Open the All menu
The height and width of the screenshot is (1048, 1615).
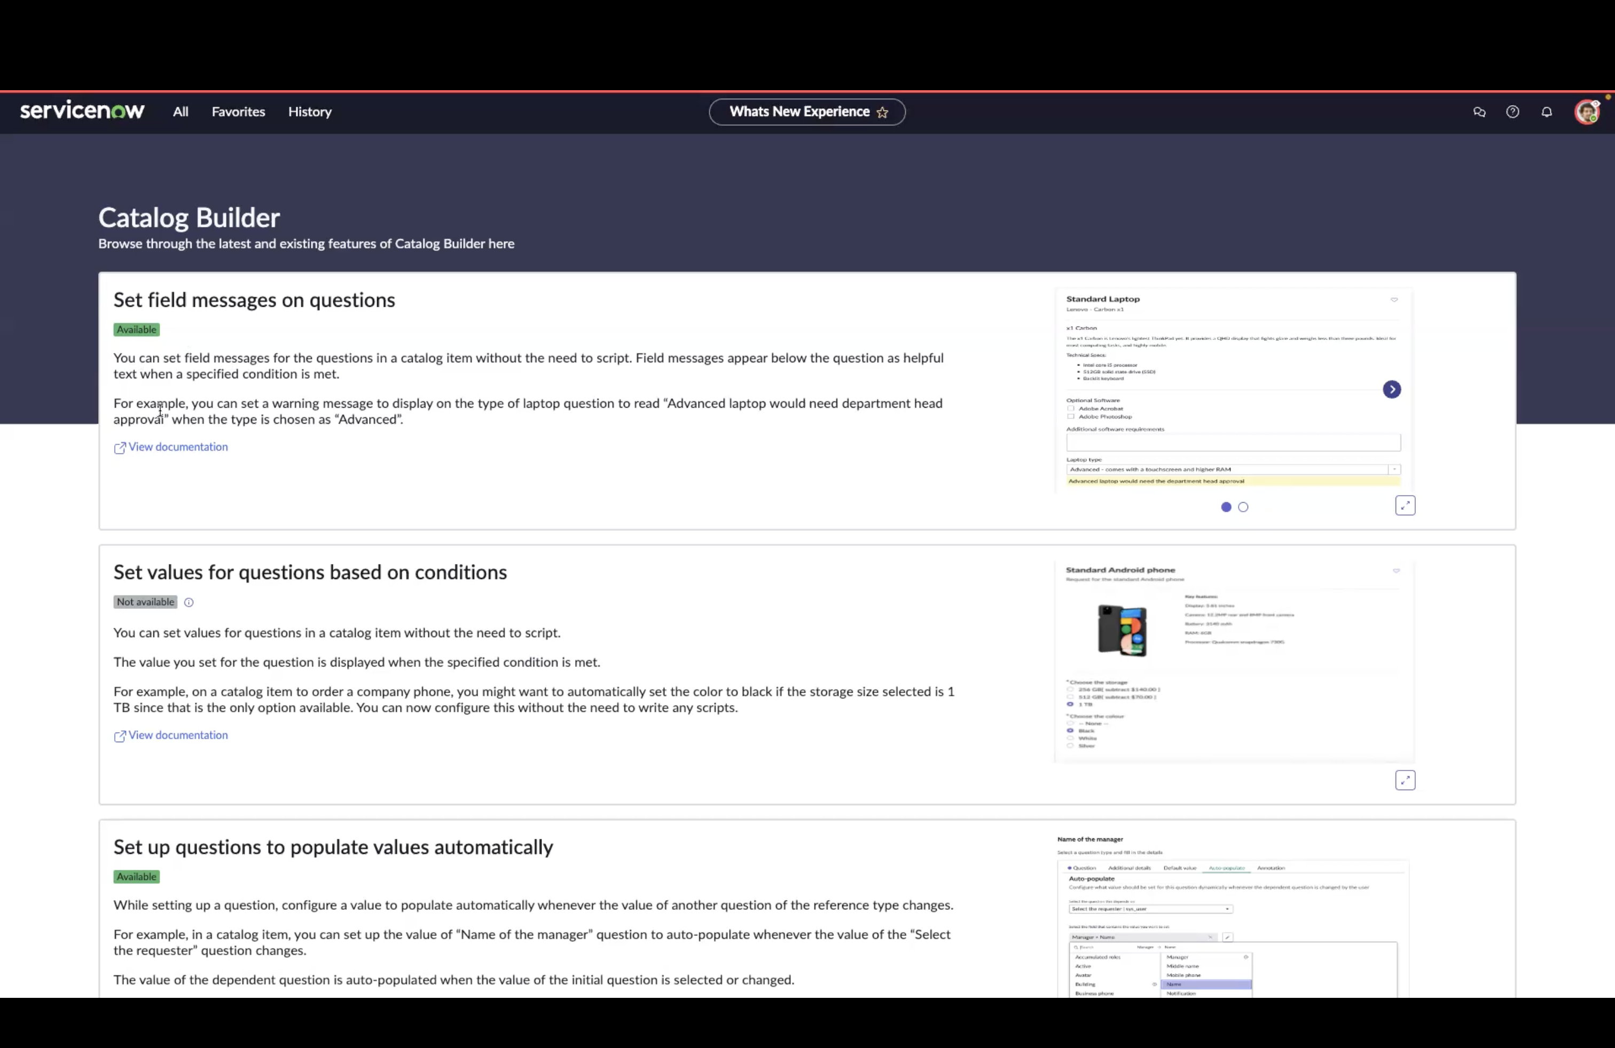(181, 112)
